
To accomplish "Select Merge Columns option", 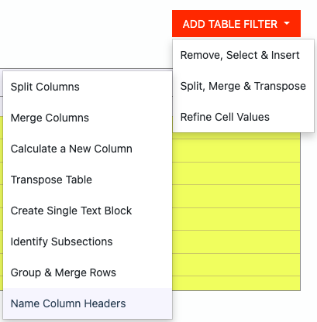I will tap(88, 118).
